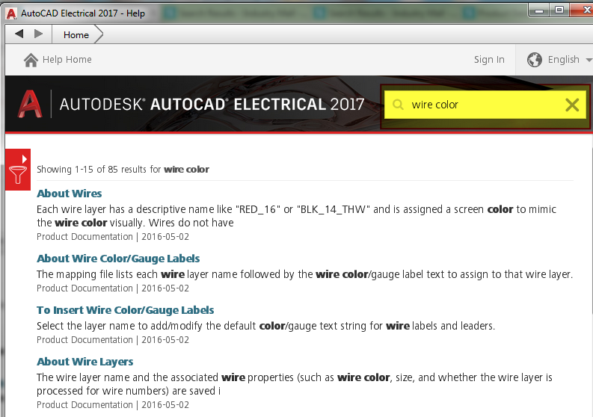Open To Insert Wire Color/Gauge Labels
593x417 pixels.
click(x=125, y=310)
